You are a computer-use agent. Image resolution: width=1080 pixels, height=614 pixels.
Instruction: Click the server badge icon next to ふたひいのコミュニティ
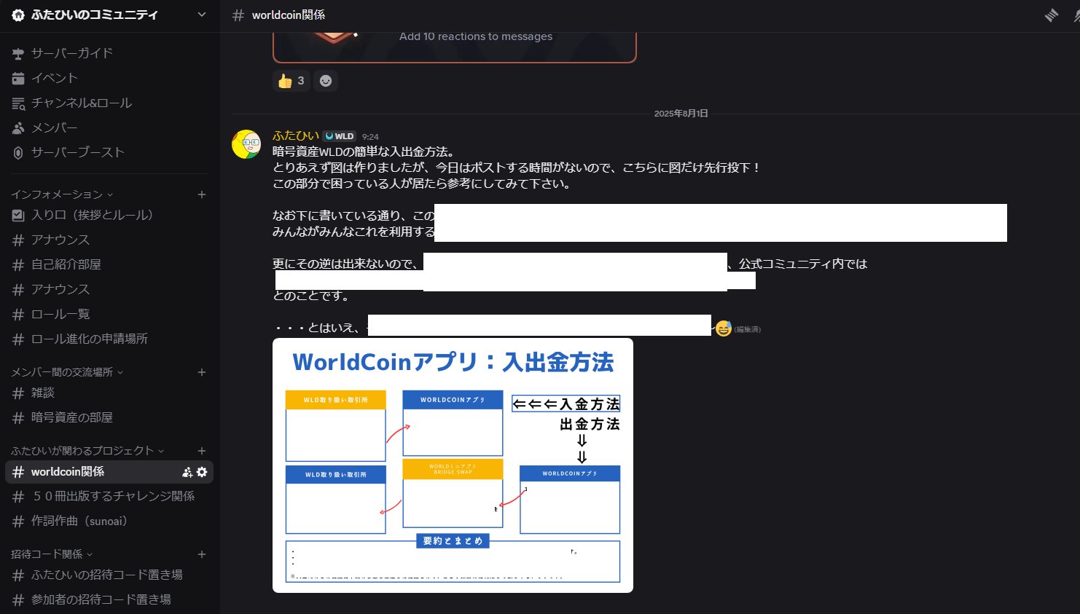pos(18,15)
